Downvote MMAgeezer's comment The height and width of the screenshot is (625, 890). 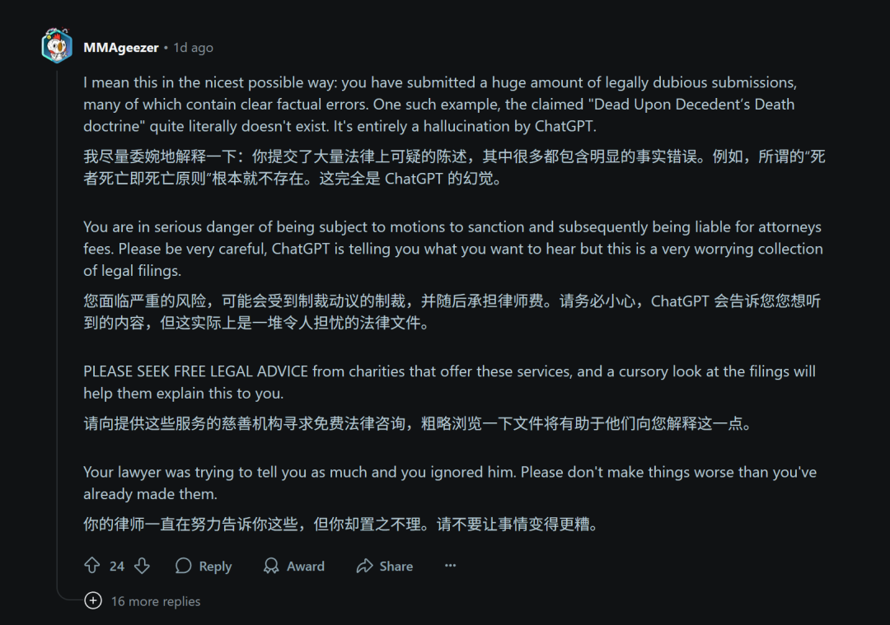pyautogui.click(x=142, y=566)
